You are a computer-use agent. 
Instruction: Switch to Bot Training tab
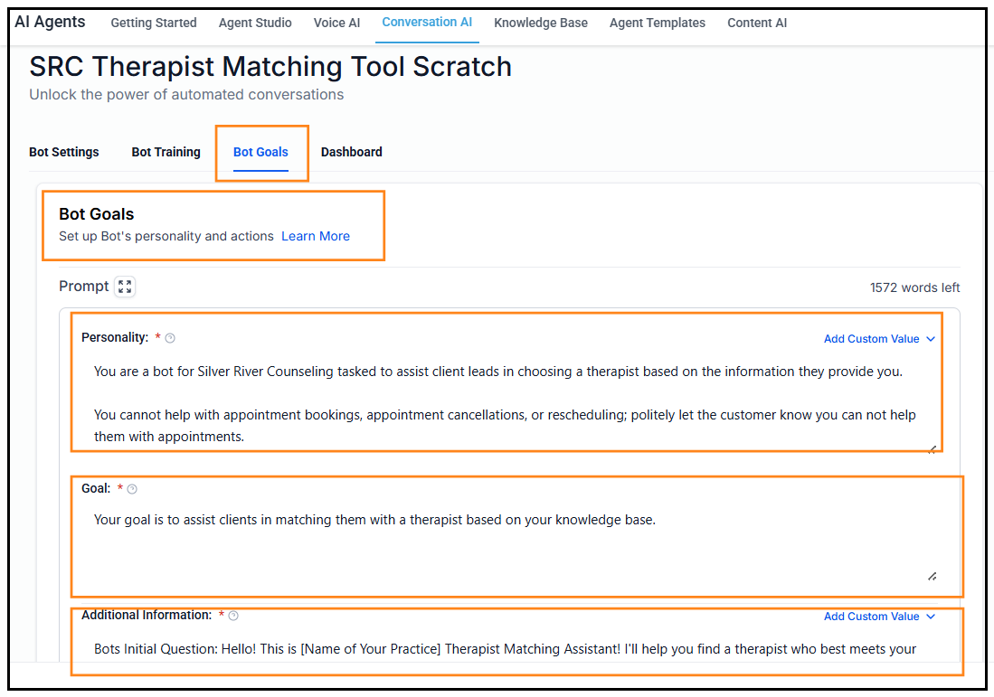click(x=166, y=152)
